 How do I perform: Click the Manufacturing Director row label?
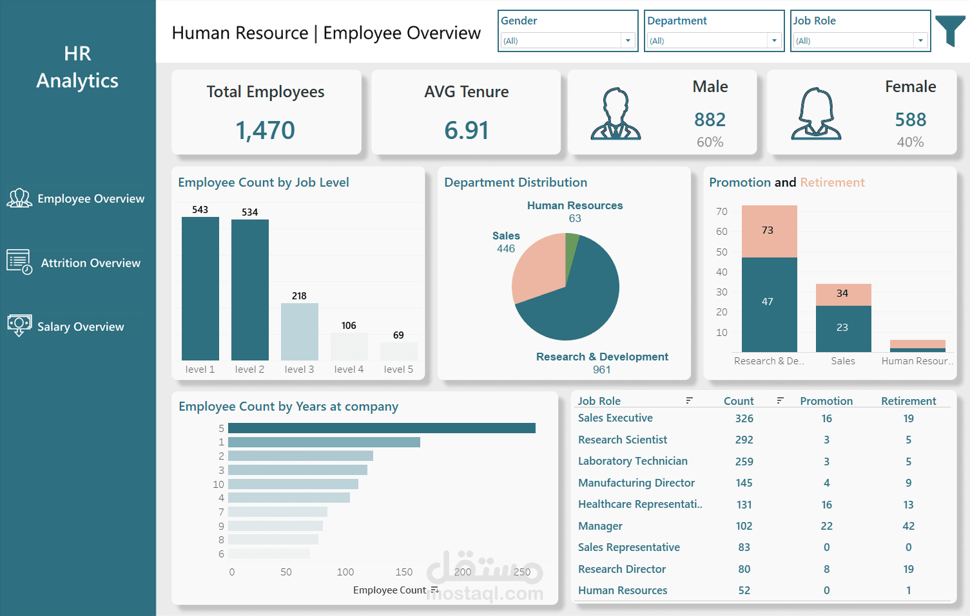637,483
